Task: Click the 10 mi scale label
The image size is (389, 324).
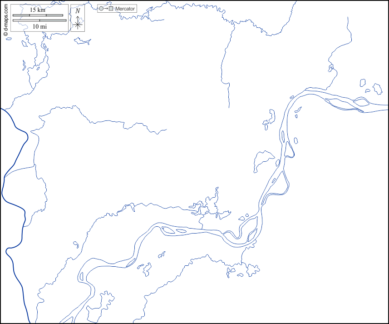Action: [39, 27]
